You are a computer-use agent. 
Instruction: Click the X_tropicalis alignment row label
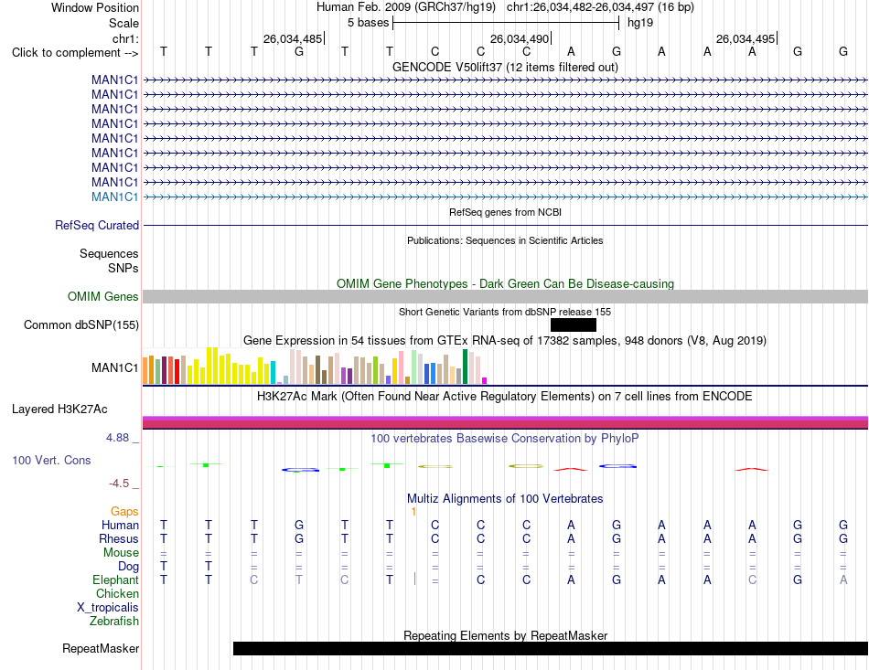coord(108,608)
